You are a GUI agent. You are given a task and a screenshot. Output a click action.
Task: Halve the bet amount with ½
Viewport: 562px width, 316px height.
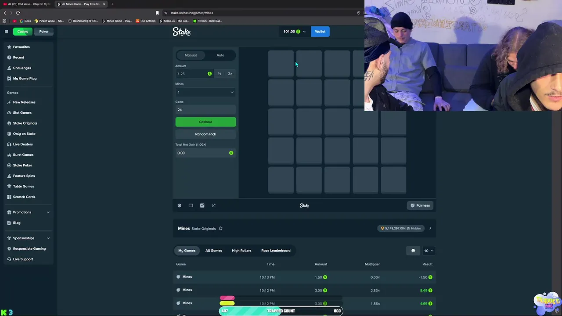pos(219,74)
